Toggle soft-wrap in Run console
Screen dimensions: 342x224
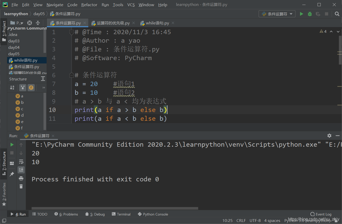[21, 162]
